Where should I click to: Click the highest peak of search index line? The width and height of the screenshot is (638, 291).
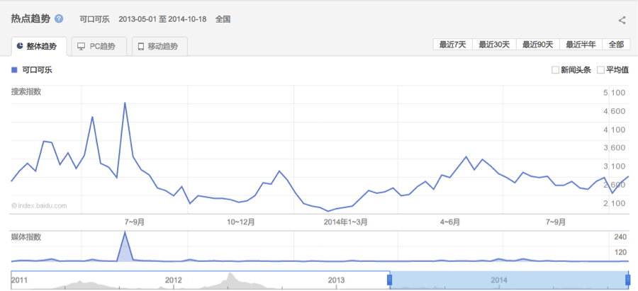click(125, 103)
